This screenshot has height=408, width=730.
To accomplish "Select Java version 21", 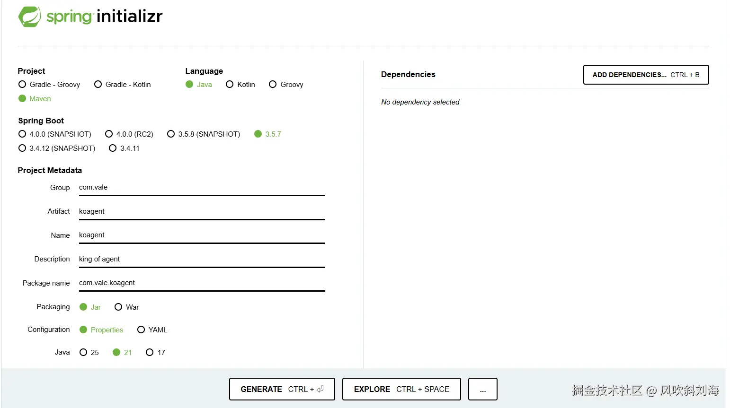I will (x=122, y=353).
